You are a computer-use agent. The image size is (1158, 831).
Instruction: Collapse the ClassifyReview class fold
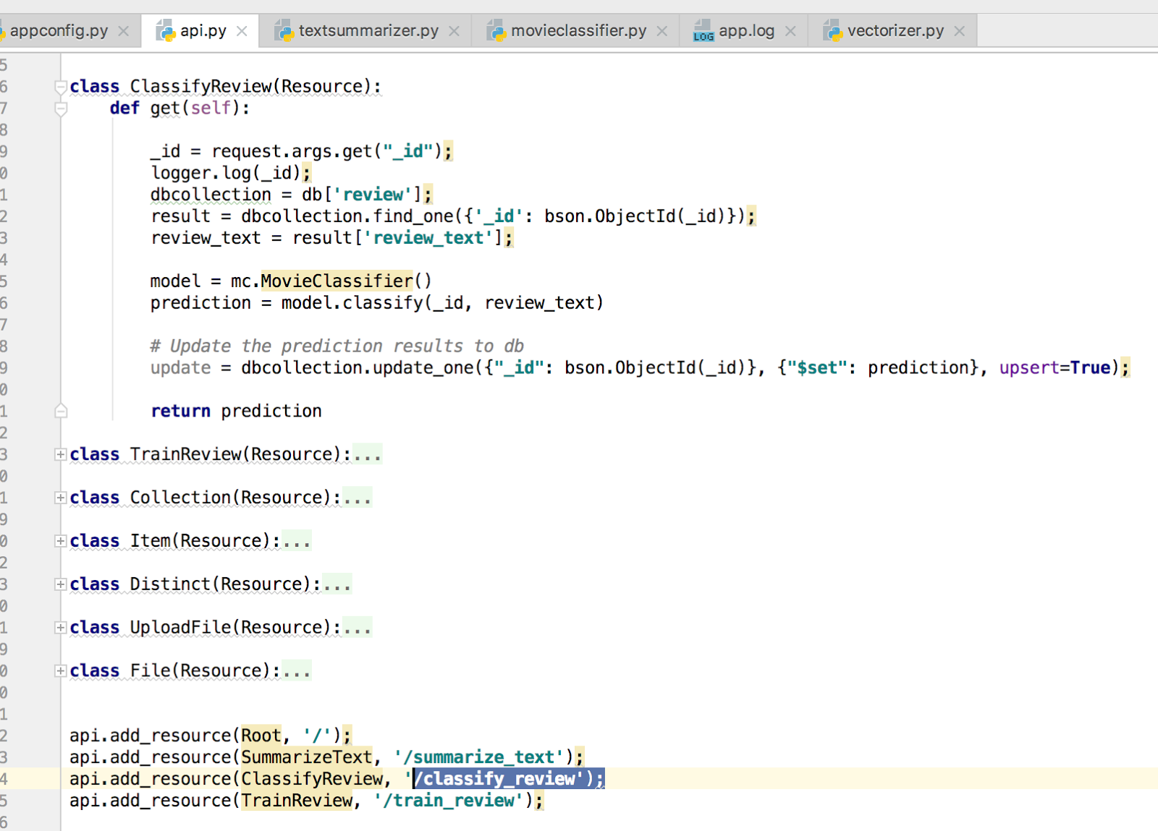pos(61,87)
